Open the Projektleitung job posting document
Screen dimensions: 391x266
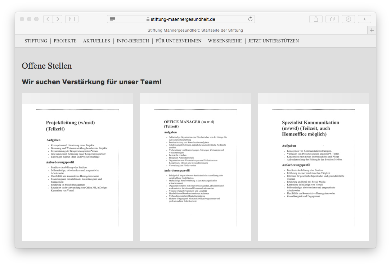(x=77, y=167)
